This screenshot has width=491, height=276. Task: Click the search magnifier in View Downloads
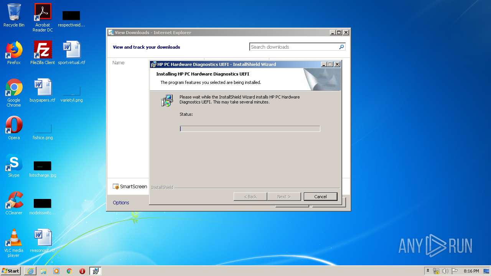(x=341, y=47)
